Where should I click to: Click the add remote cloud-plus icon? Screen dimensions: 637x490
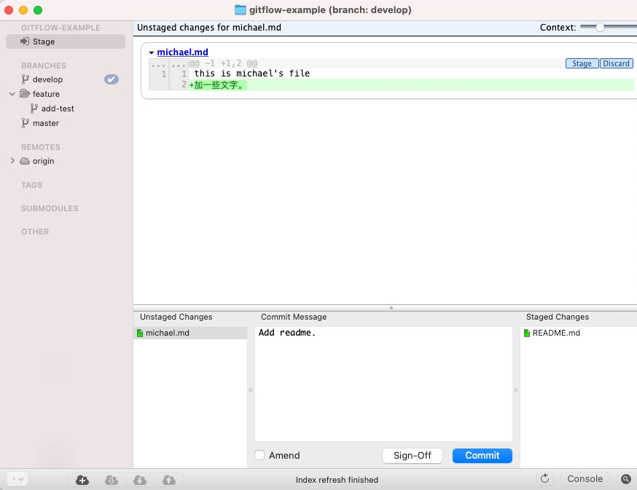click(82, 480)
